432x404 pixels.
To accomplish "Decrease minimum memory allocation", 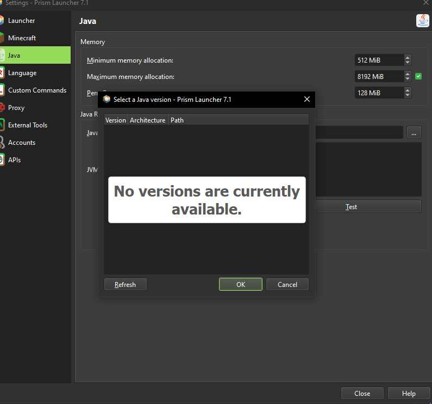I will pyautogui.click(x=408, y=63).
